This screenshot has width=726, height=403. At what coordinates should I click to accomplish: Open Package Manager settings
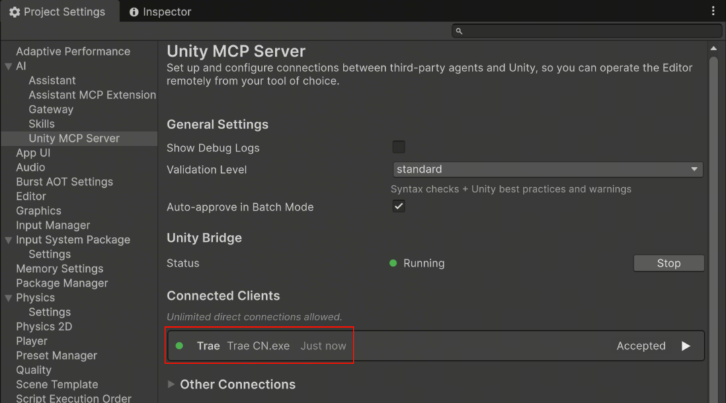pyautogui.click(x=62, y=283)
